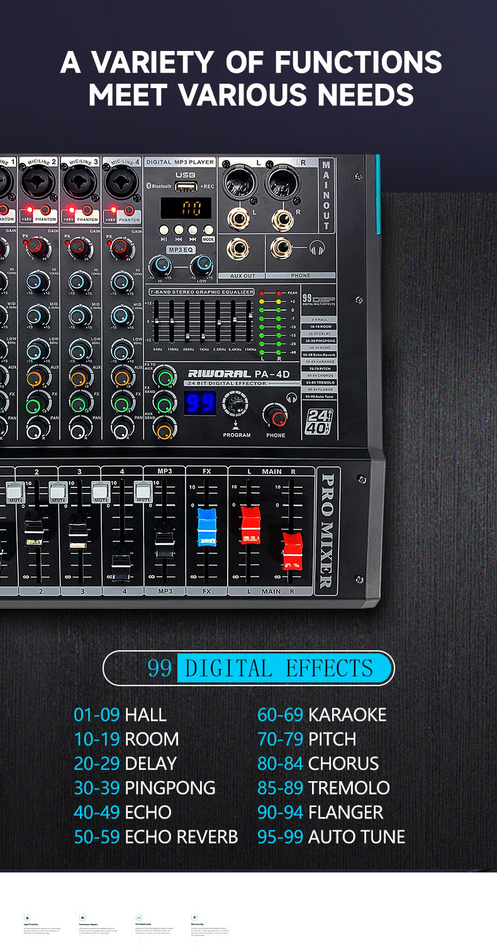
Task: Click the Performance Reports footer icon
Action: click(x=82, y=918)
